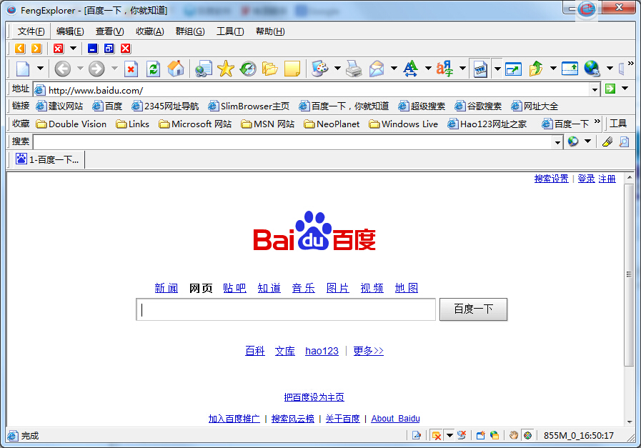Toggle the colorful wheel status bar button
The width and height of the screenshot is (641, 448).
pos(527,435)
